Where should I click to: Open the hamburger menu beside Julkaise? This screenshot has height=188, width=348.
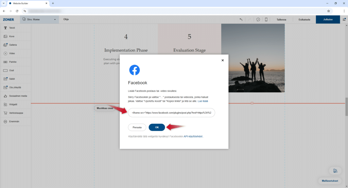(344, 20)
